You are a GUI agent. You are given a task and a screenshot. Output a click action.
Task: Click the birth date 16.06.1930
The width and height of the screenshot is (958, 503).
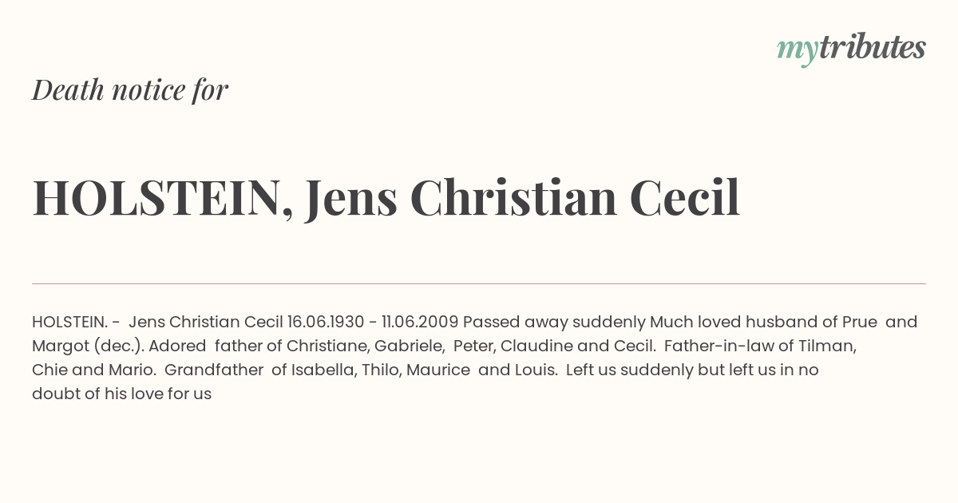pyautogui.click(x=326, y=323)
